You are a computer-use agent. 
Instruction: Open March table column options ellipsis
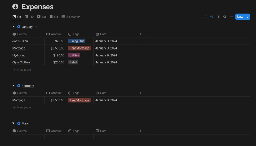point(147,131)
